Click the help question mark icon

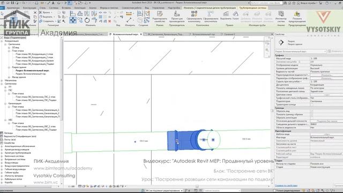pos(327,3)
